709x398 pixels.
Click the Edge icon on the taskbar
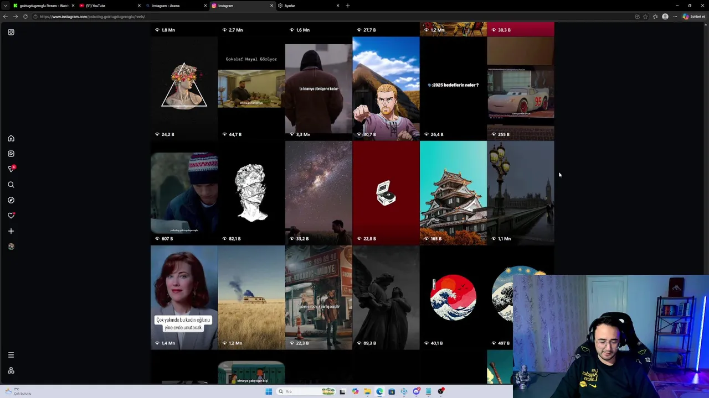[x=379, y=391]
